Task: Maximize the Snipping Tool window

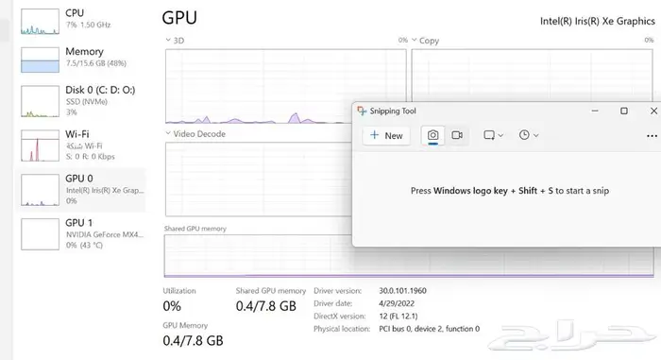Action: pos(624,111)
